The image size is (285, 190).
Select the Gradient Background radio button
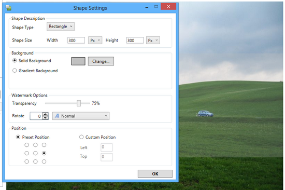pyautogui.click(x=15, y=71)
